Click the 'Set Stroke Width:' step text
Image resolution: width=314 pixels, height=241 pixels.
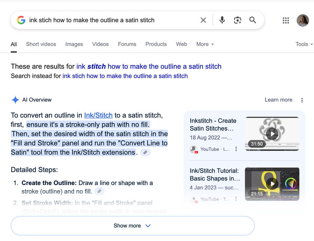[x=47, y=203]
